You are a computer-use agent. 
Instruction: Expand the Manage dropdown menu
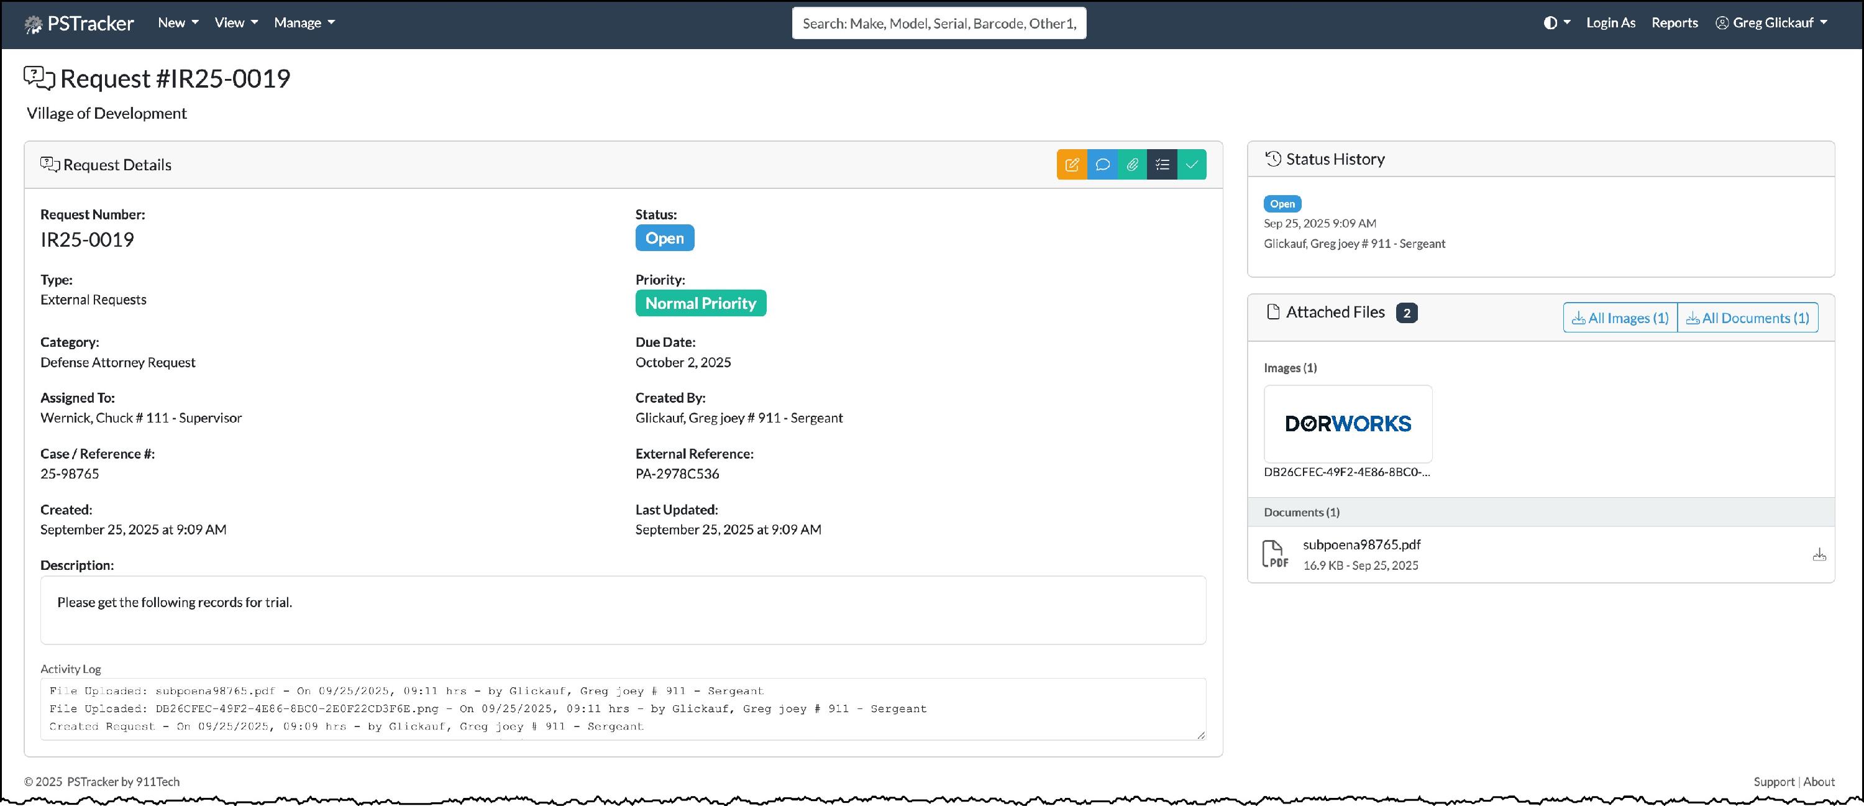(x=304, y=23)
